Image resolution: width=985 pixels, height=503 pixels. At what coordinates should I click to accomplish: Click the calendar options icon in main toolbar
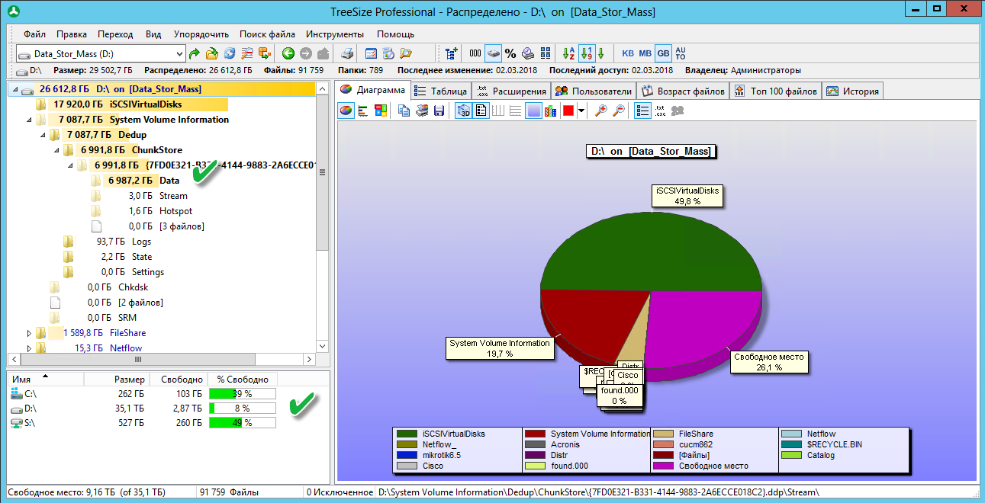pyautogui.click(x=371, y=53)
